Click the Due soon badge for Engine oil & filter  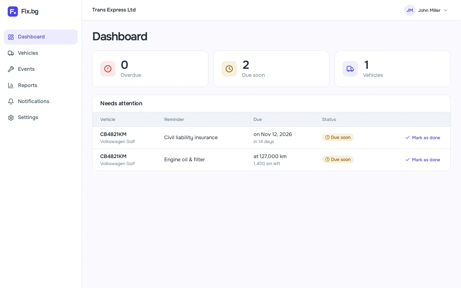tap(338, 159)
